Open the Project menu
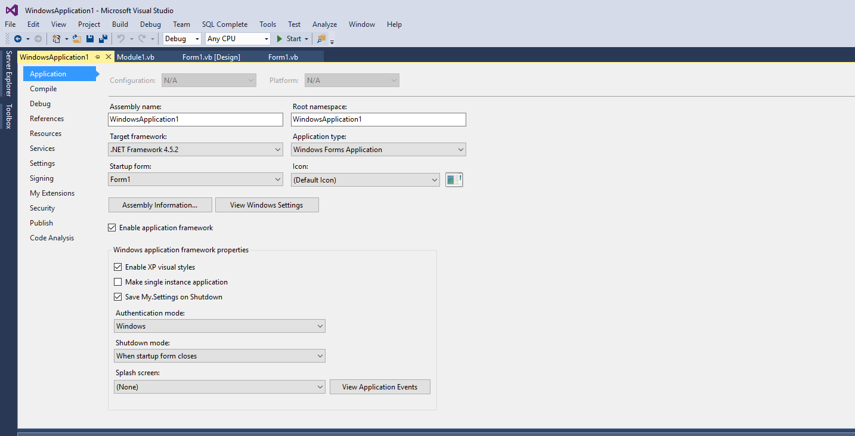 pyautogui.click(x=89, y=24)
